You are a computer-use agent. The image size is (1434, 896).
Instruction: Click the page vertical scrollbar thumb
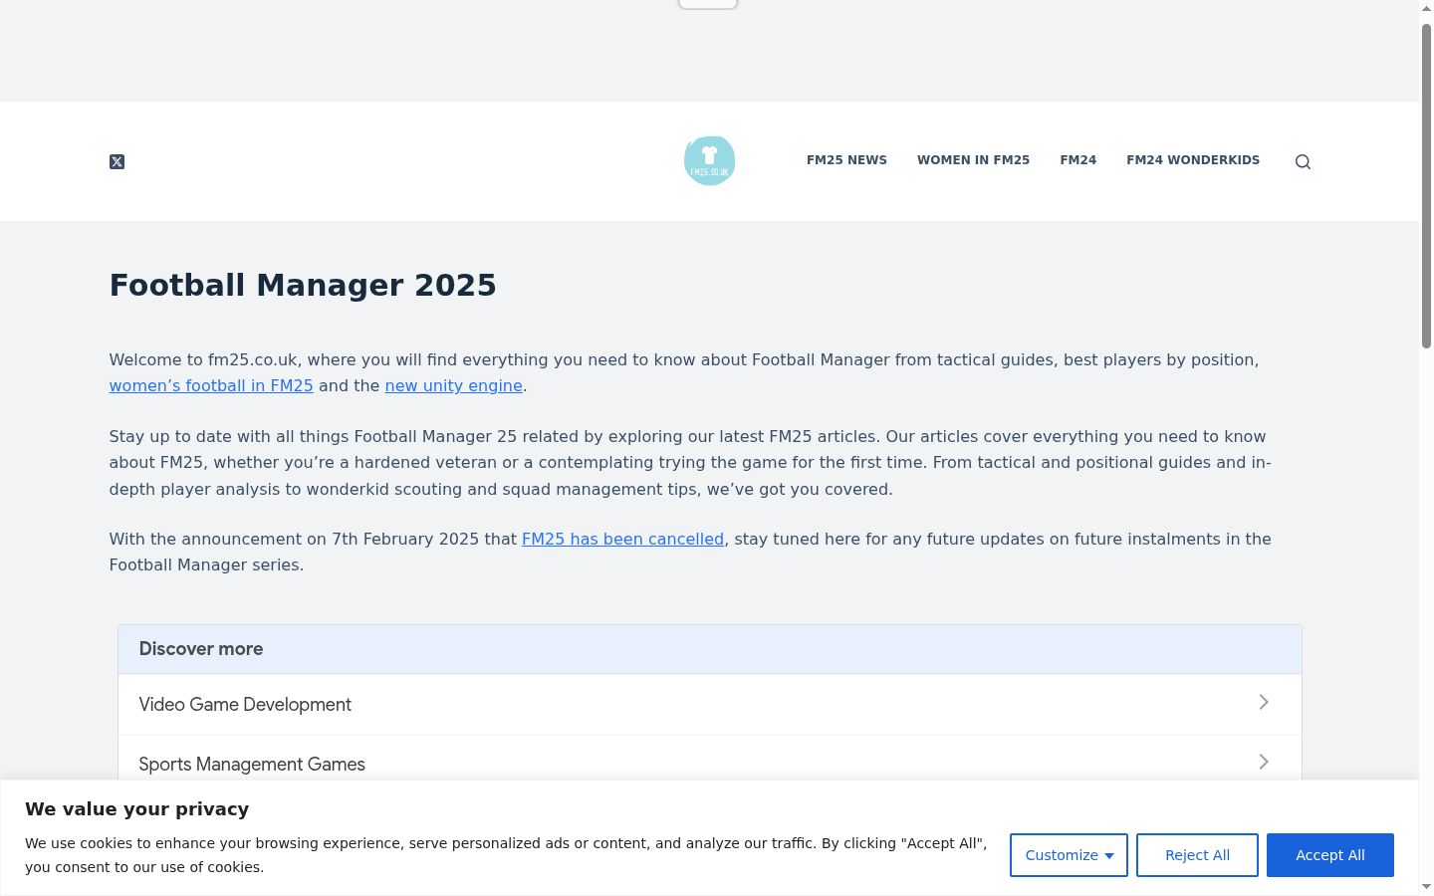1426,186
